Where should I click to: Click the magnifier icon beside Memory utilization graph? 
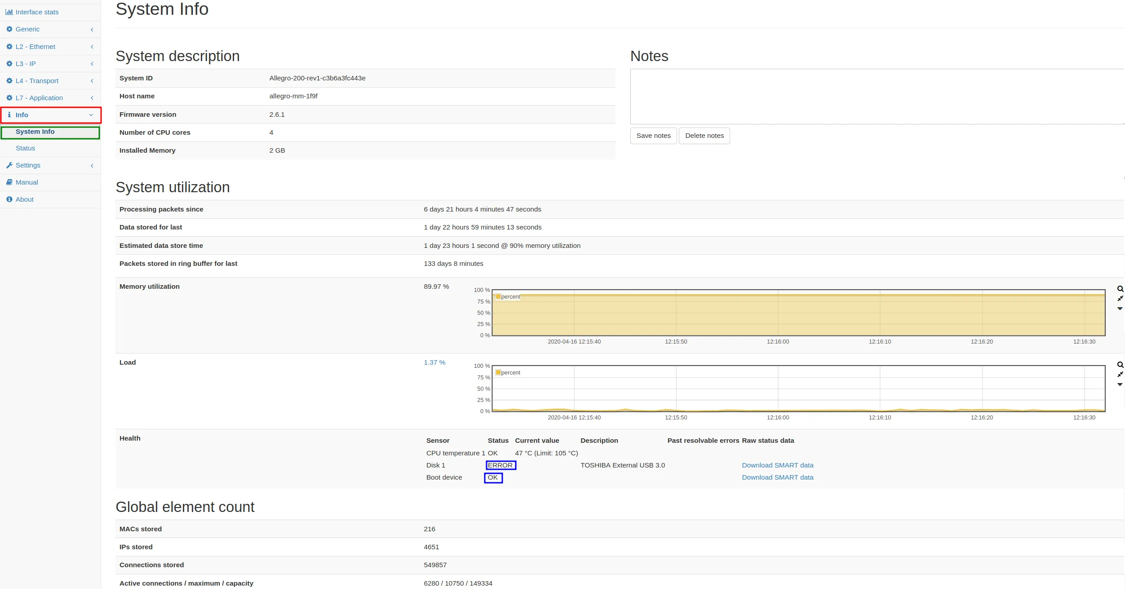tap(1120, 289)
